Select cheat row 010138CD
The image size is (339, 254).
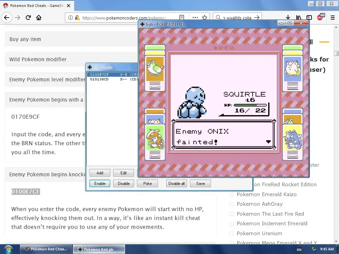pos(113,79)
